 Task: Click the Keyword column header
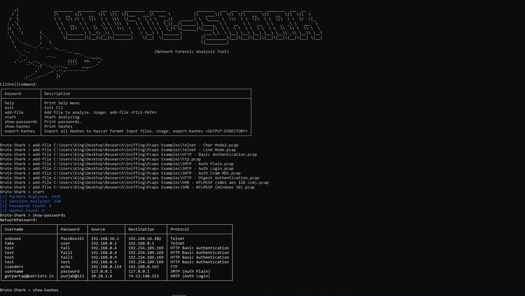pyautogui.click(x=13, y=94)
